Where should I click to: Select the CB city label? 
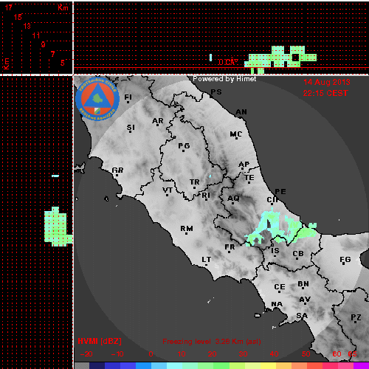[298, 254]
